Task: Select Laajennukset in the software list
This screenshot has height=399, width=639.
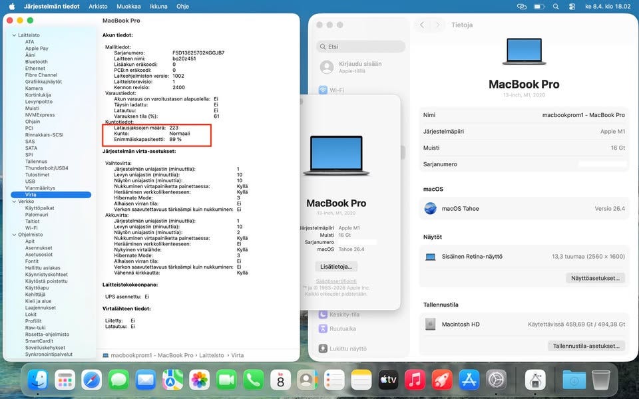Action: tap(41, 308)
